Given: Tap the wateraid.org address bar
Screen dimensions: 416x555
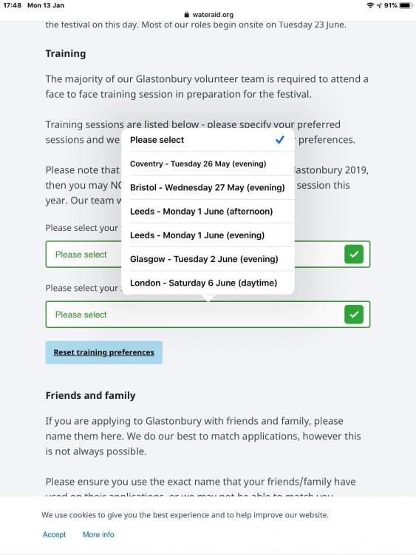Looking at the screenshot, I should pyautogui.click(x=208, y=15).
